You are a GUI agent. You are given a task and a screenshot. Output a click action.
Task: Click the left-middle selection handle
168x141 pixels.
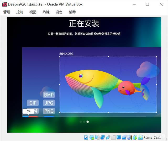tap(60, 85)
